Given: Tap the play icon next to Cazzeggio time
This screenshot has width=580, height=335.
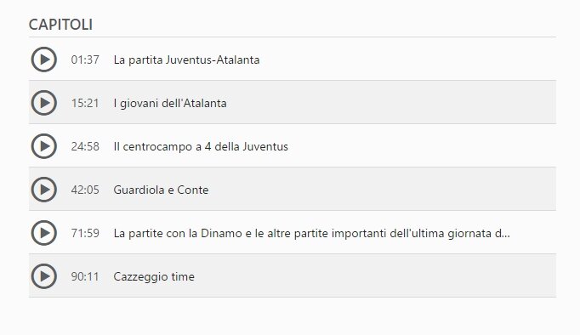Looking at the screenshot, I should tap(43, 276).
